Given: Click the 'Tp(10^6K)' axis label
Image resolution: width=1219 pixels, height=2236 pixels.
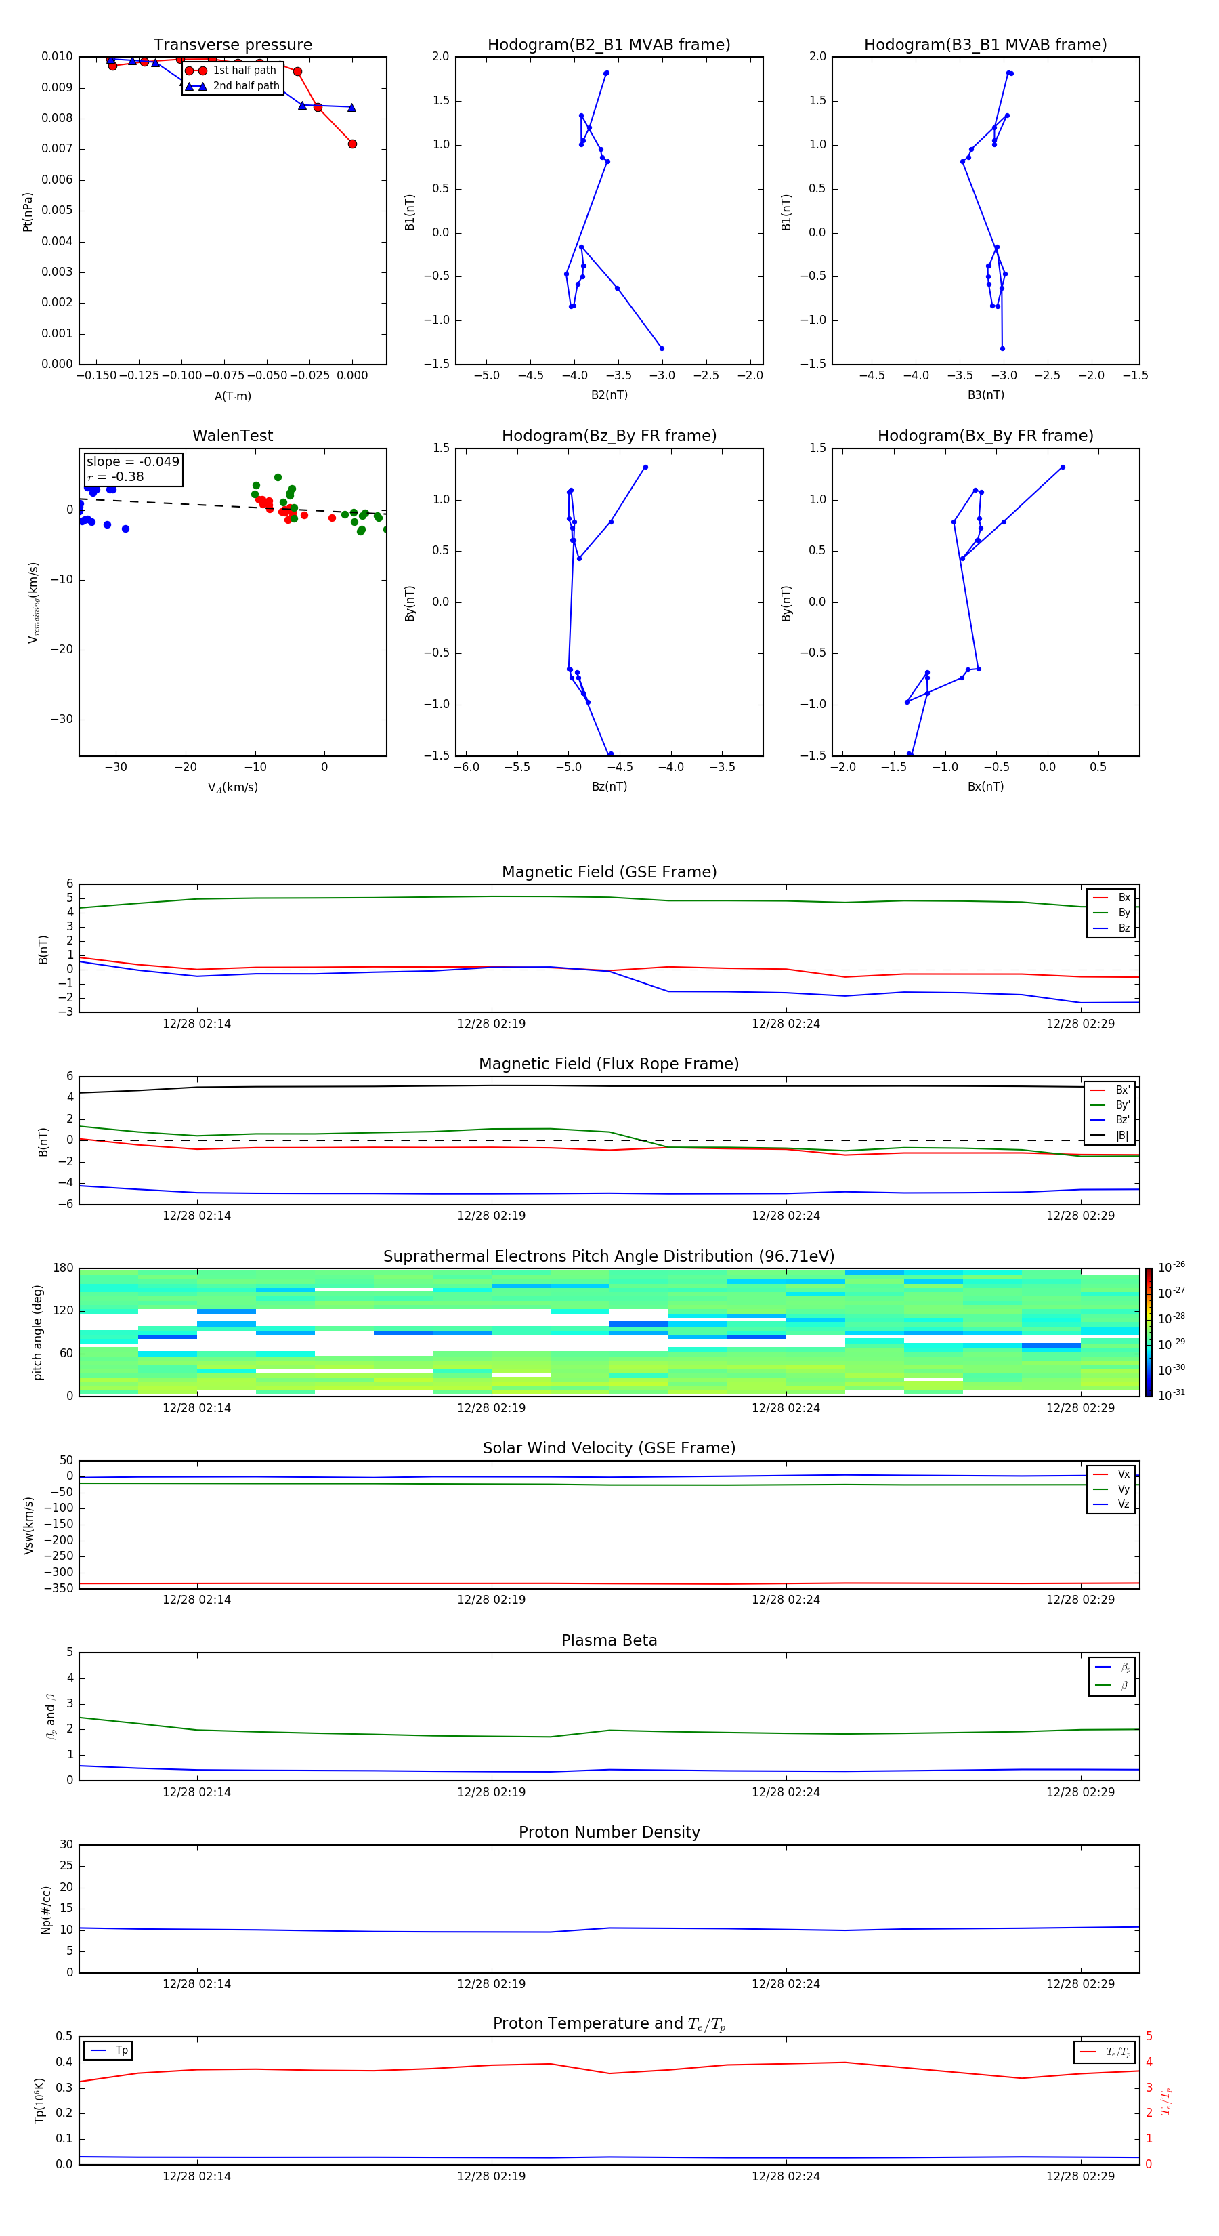Looking at the screenshot, I should [39, 2100].
